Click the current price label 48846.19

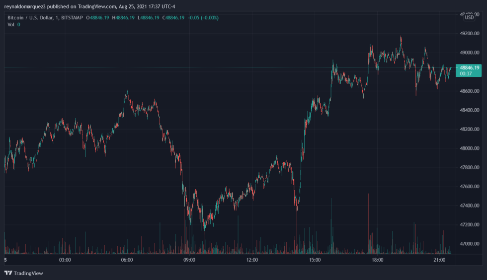click(x=469, y=68)
